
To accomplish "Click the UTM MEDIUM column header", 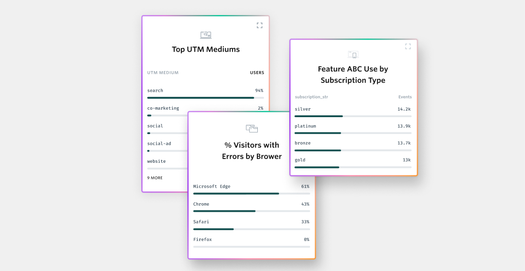I will 162,72.
